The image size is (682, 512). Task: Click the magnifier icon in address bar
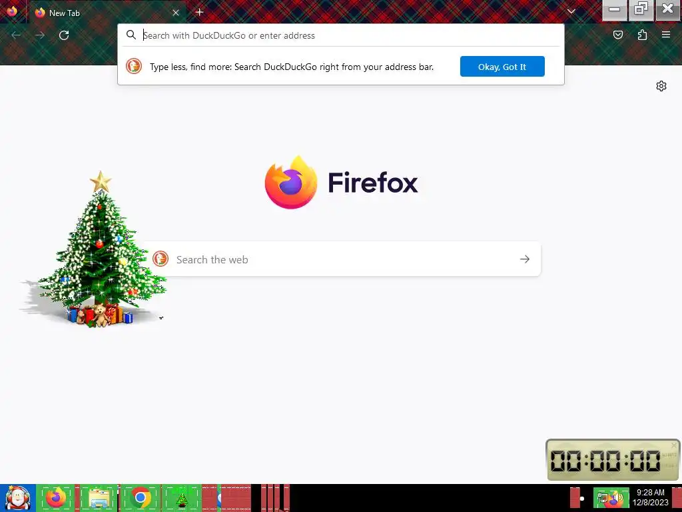[131, 35]
